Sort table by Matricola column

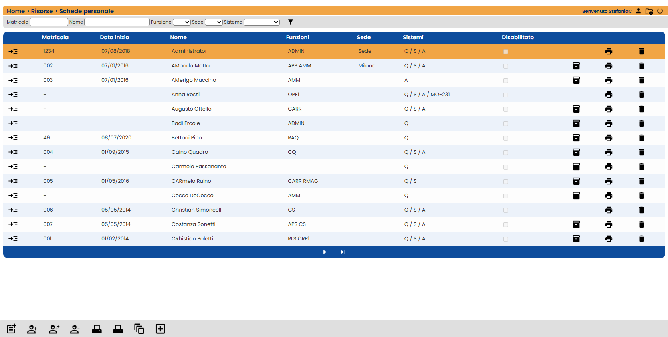55,37
